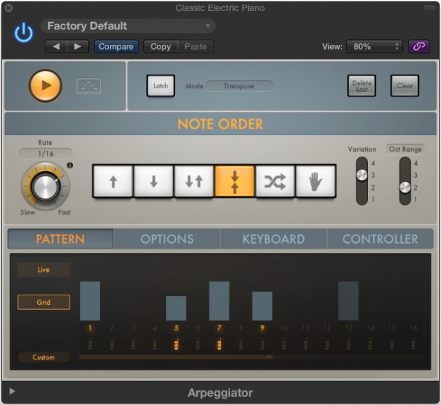The height and width of the screenshot is (405, 441).
Task: Open the Factory Default preset dropdown
Action: [x=127, y=26]
